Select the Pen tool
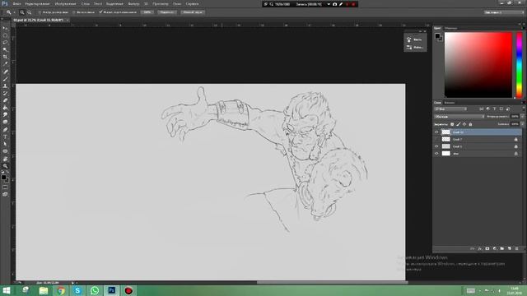The width and height of the screenshot is (527, 296). (x=5, y=130)
